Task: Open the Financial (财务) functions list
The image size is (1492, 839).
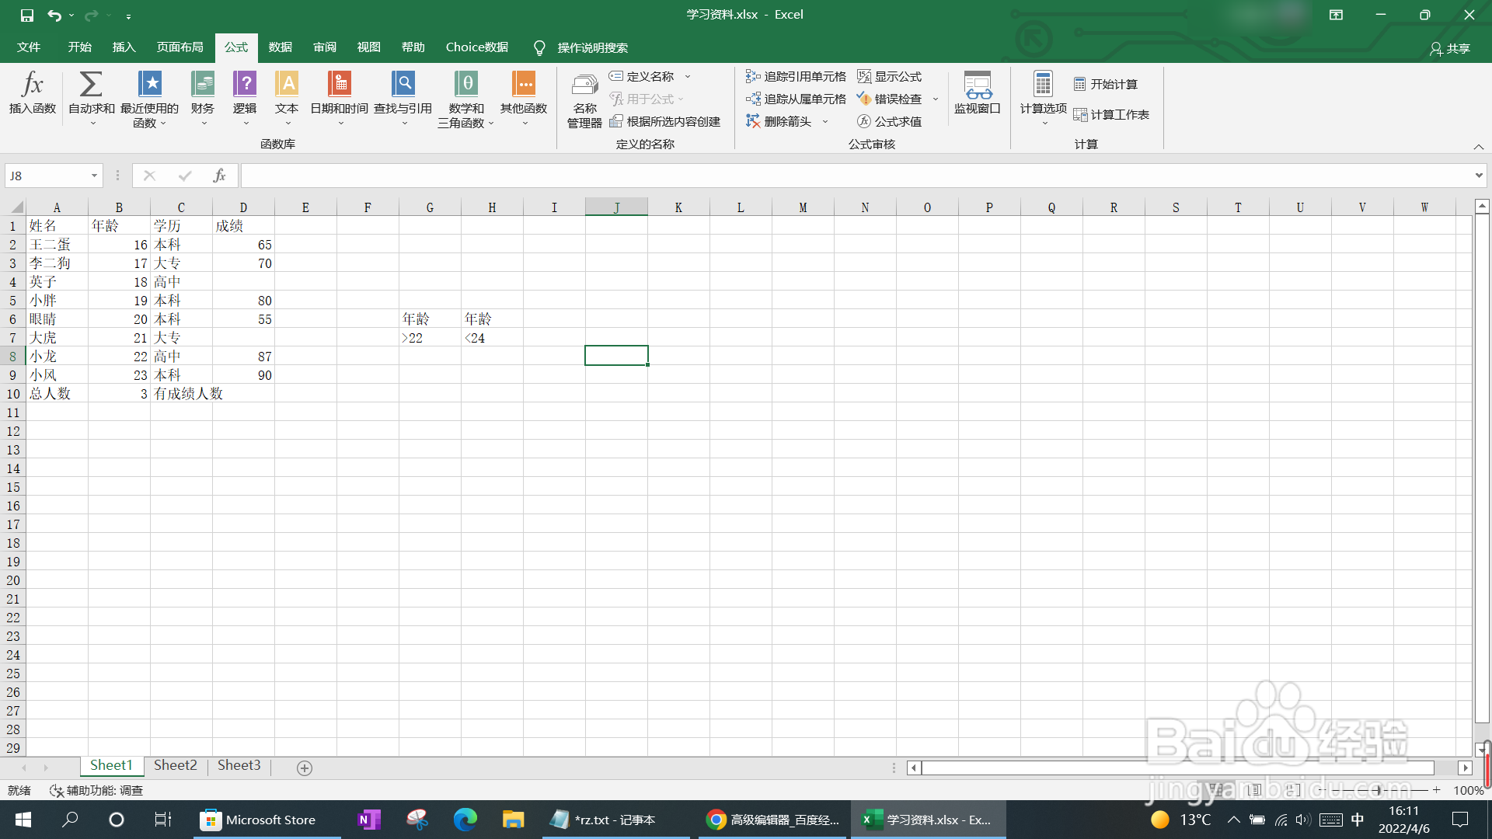Action: [x=203, y=98]
